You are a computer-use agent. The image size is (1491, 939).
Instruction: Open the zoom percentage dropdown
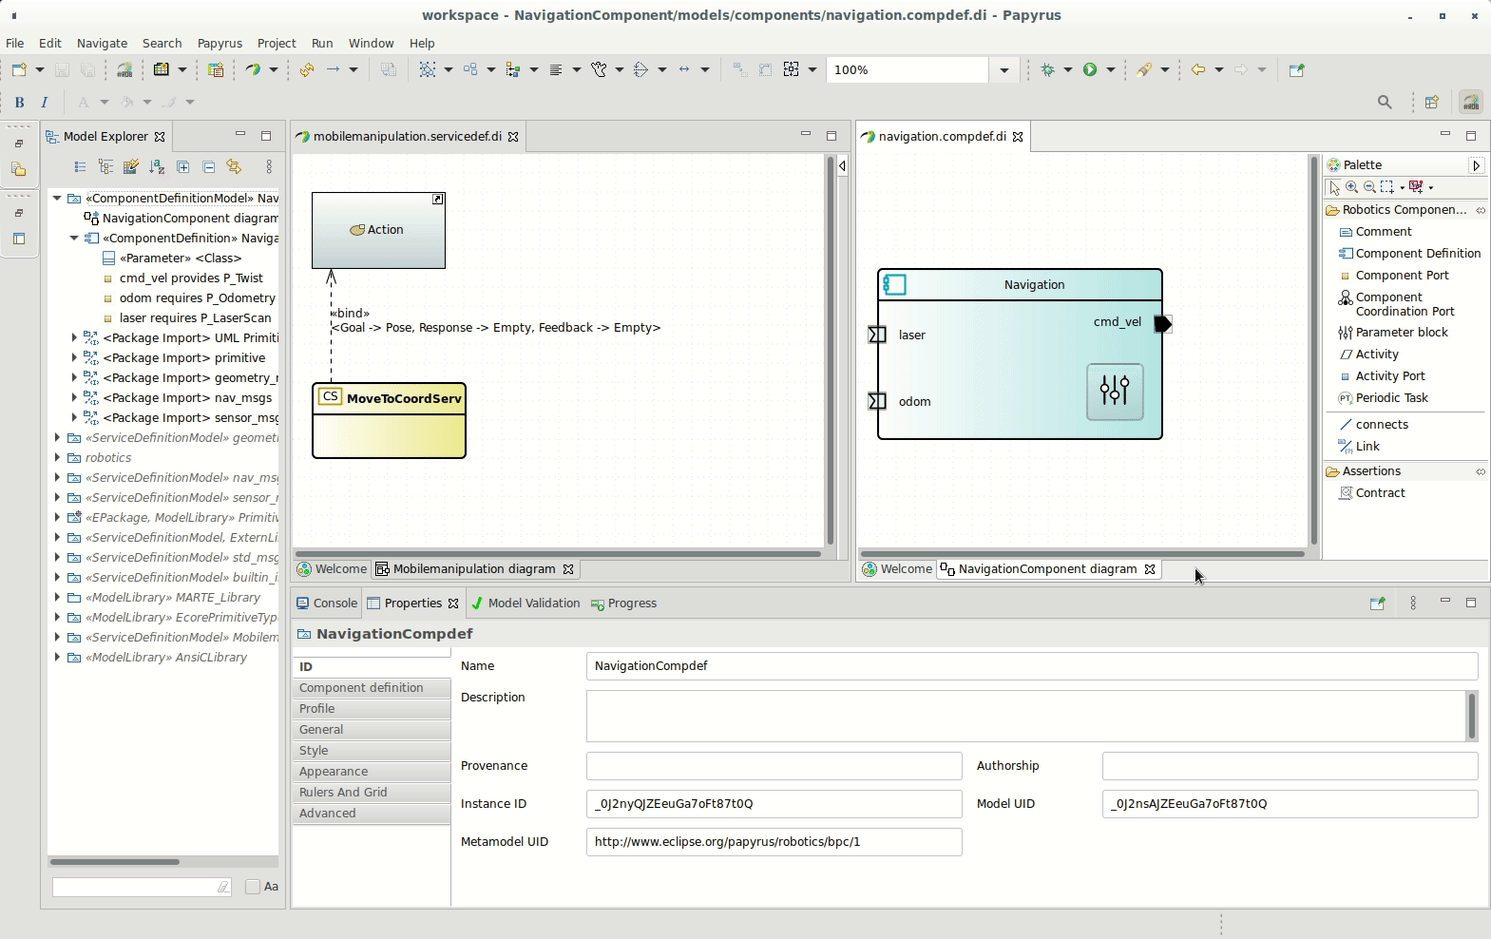(1004, 70)
